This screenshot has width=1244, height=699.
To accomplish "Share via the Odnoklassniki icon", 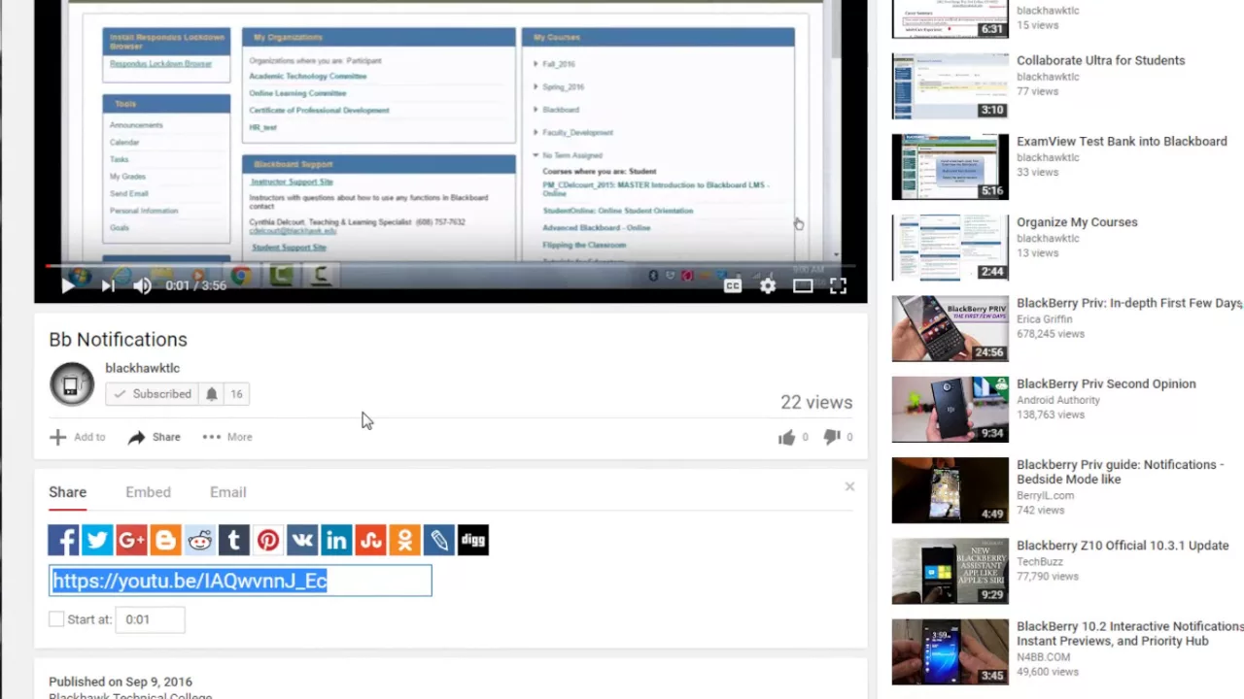I will [404, 540].
